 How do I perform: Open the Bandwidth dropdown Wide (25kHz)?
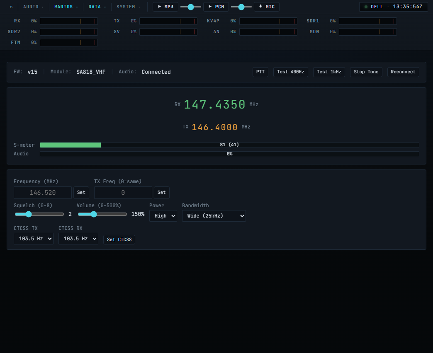coord(214,216)
